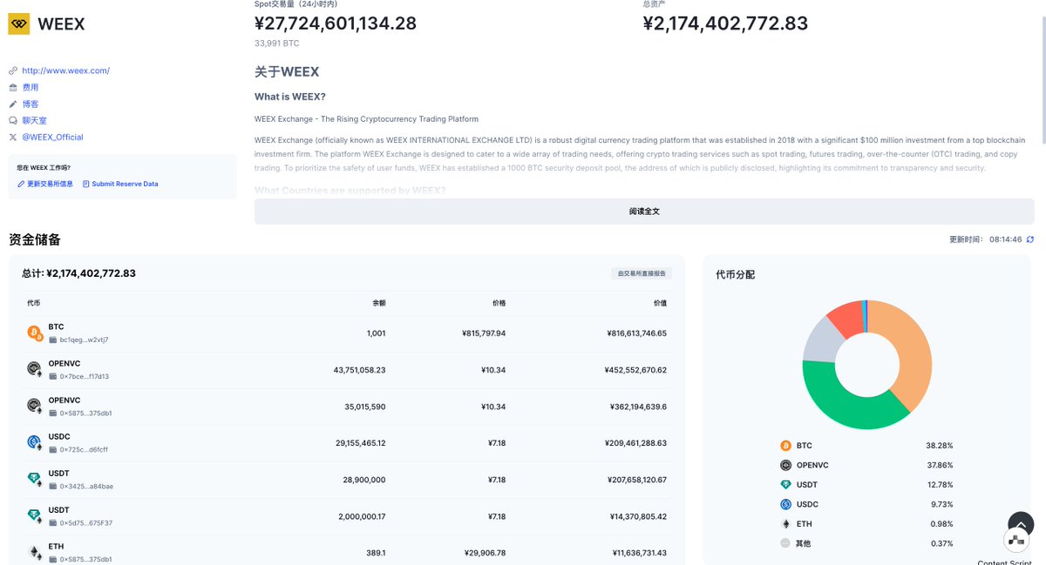Viewport: 1046px width, 565px height.
Task: Click the WEEX exchange logo icon
Action: (19, 24)
